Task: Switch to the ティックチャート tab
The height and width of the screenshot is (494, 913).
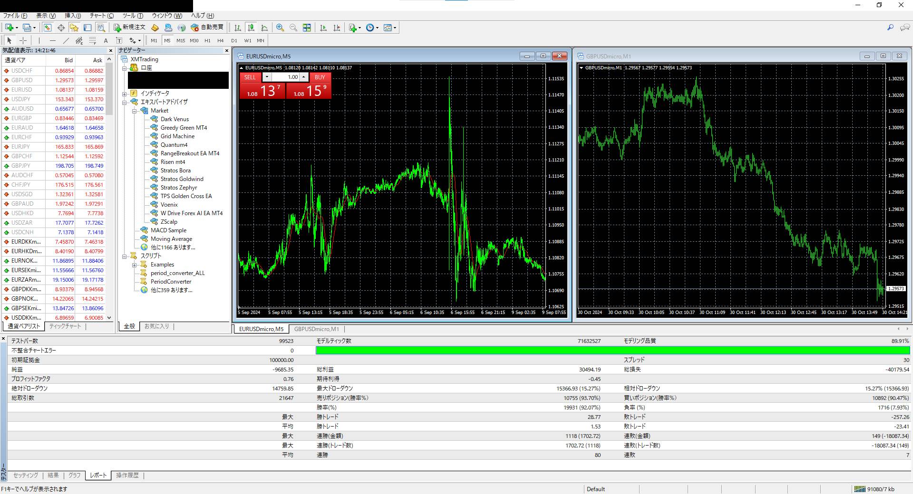Action: [x=65, y=326]
